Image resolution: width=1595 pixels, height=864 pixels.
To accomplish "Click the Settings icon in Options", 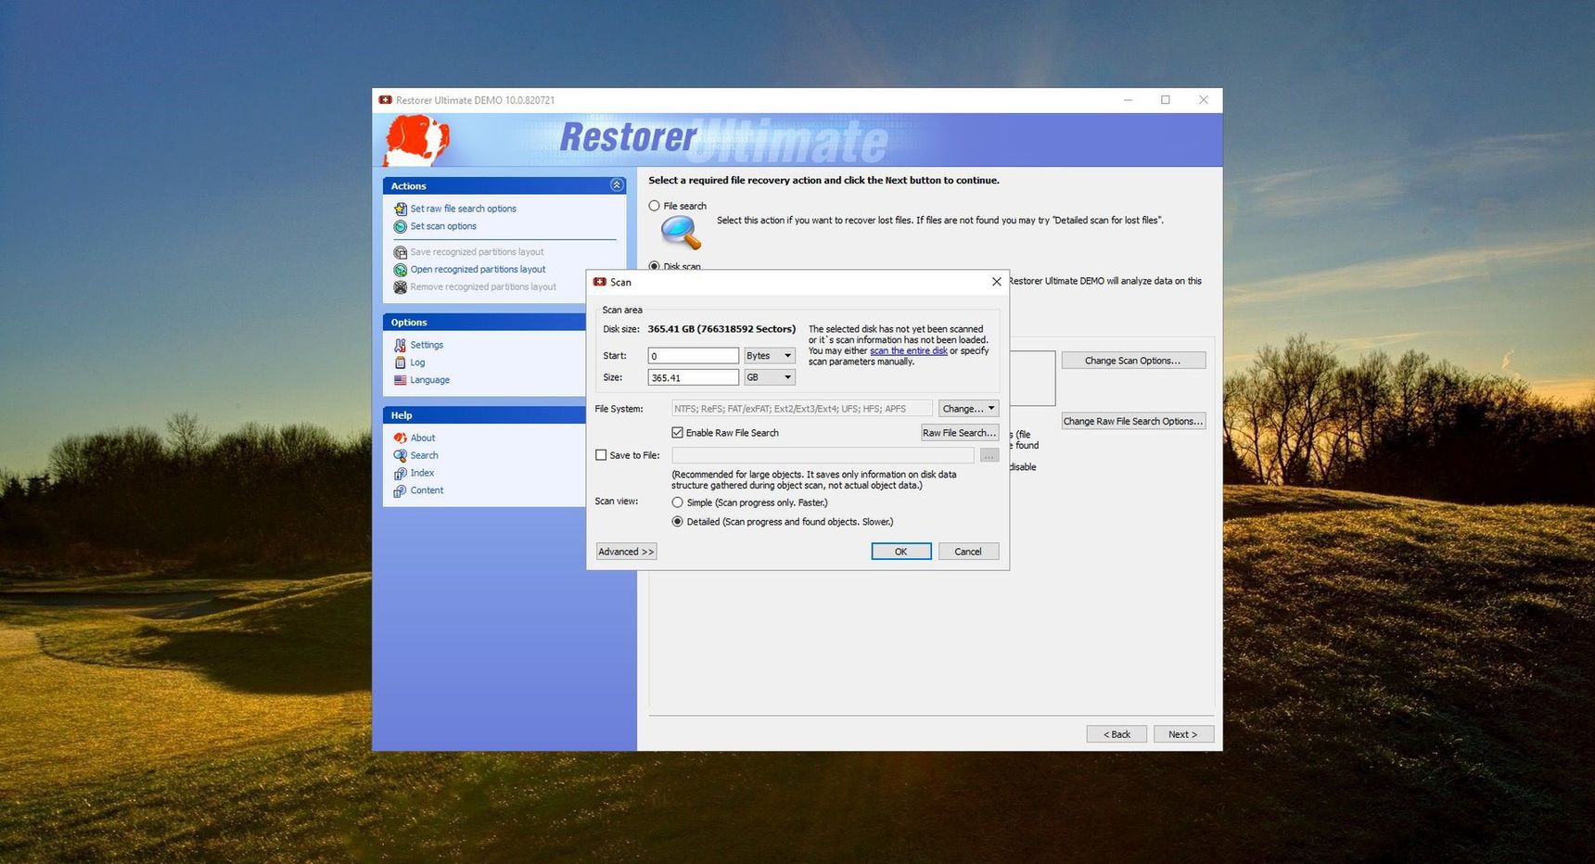I will 400,345.
